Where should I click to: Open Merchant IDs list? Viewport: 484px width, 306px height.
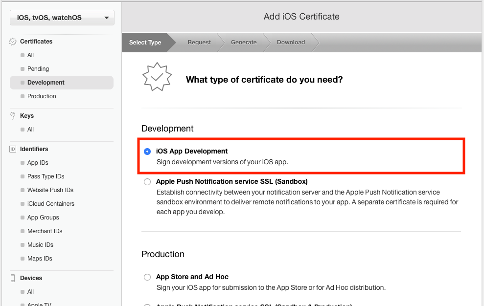coord(45,231)
